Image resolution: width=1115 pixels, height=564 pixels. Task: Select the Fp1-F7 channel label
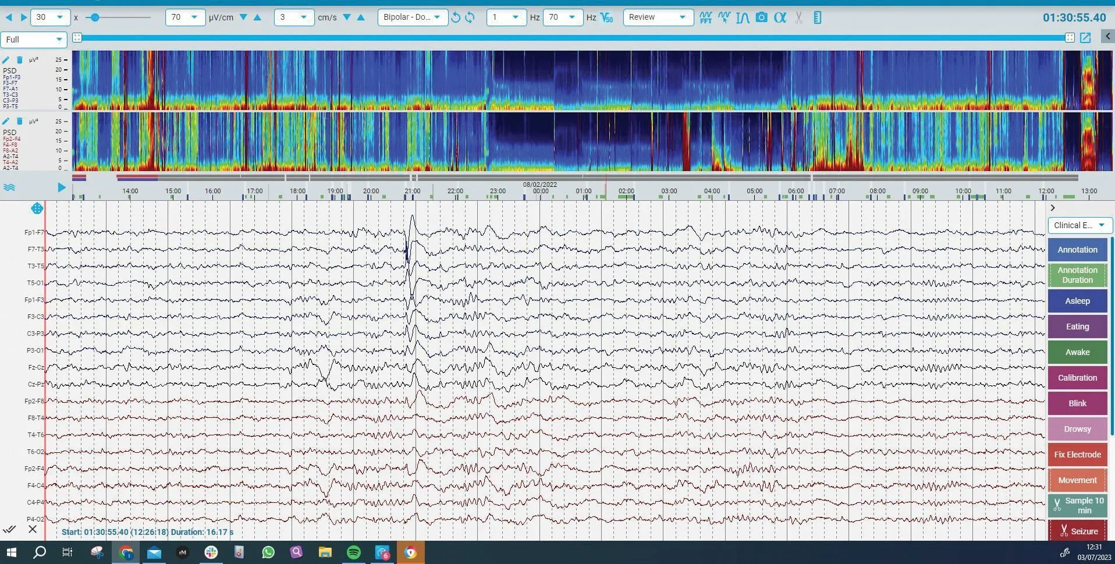coord(34,232)
